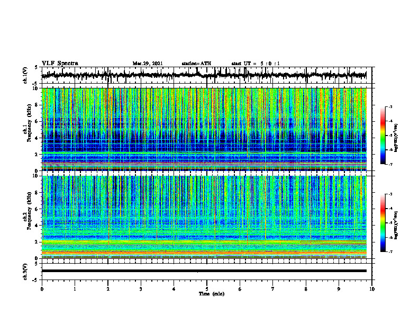Image resolution: width=419 pixels, height=324 pixels.
Task: Click the time axis tick label "10" at the right end
Action: (x=372, y=289)
